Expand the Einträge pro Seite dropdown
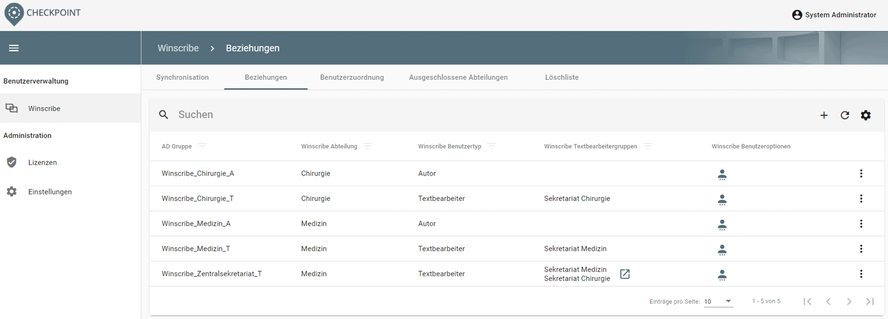This screenshot has height=319, width=888. pos(719,302)
